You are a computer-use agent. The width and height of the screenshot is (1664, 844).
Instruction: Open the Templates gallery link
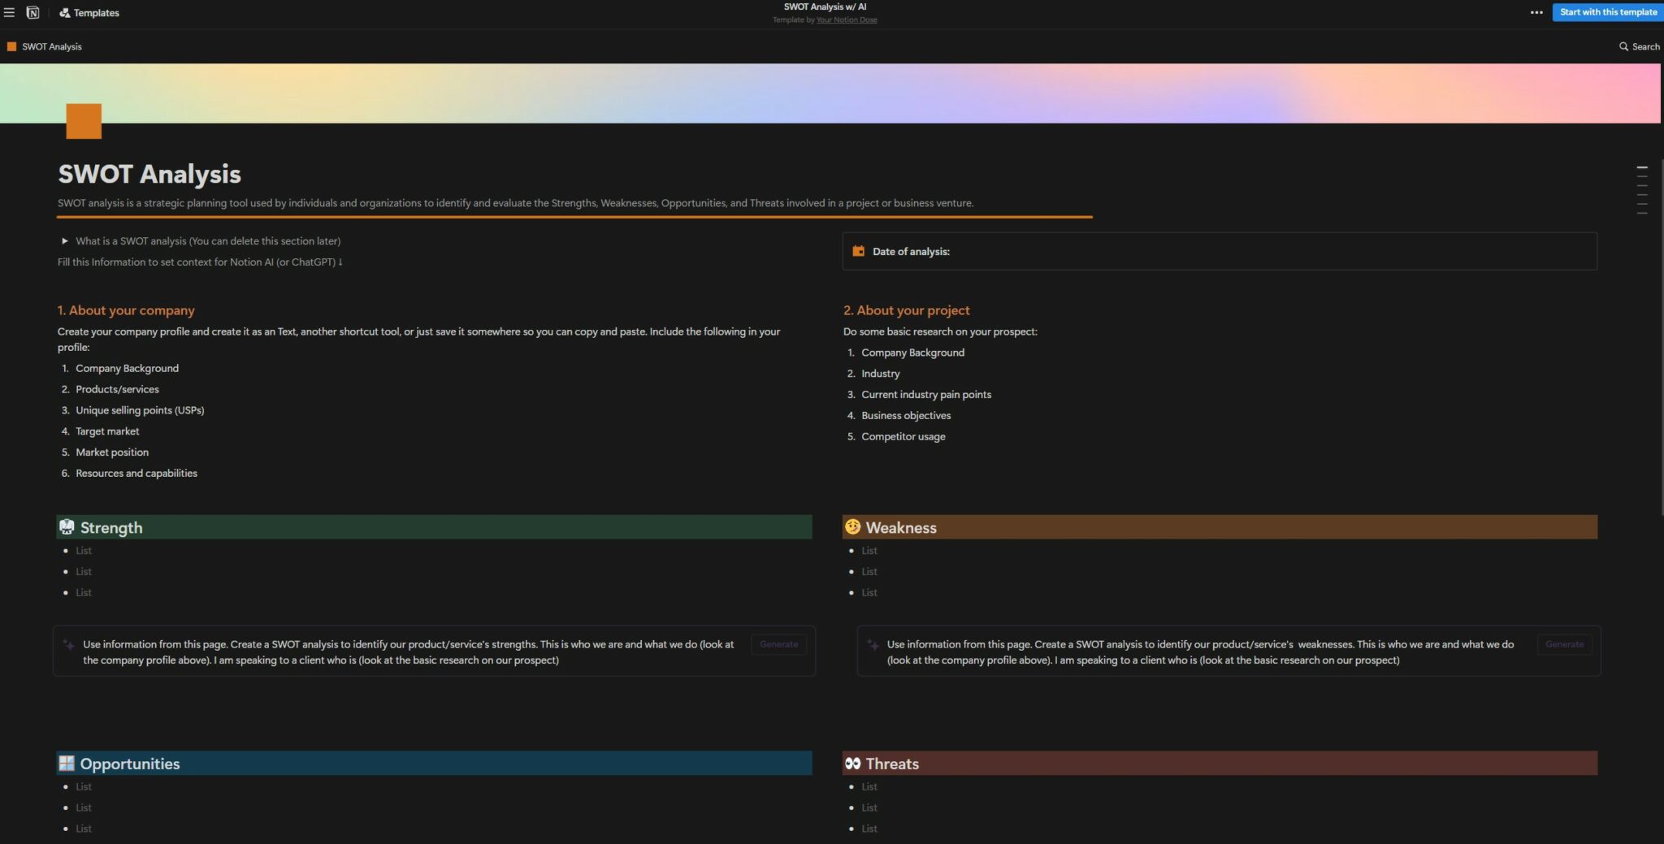(89, 13)
